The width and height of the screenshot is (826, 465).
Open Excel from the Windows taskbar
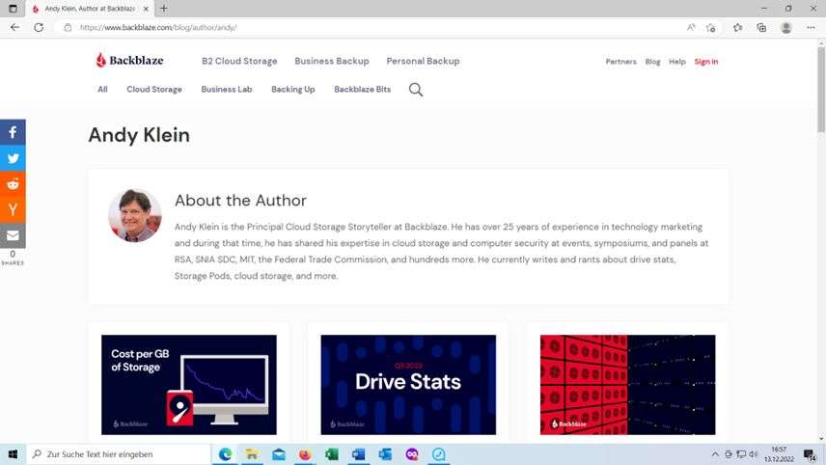[x=331, y=454]
